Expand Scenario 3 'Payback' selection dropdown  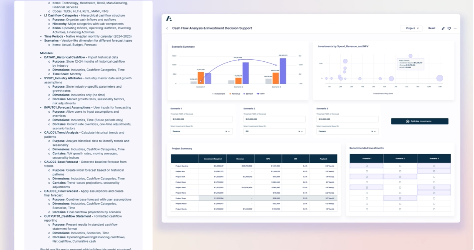click(x=375, y=131)
